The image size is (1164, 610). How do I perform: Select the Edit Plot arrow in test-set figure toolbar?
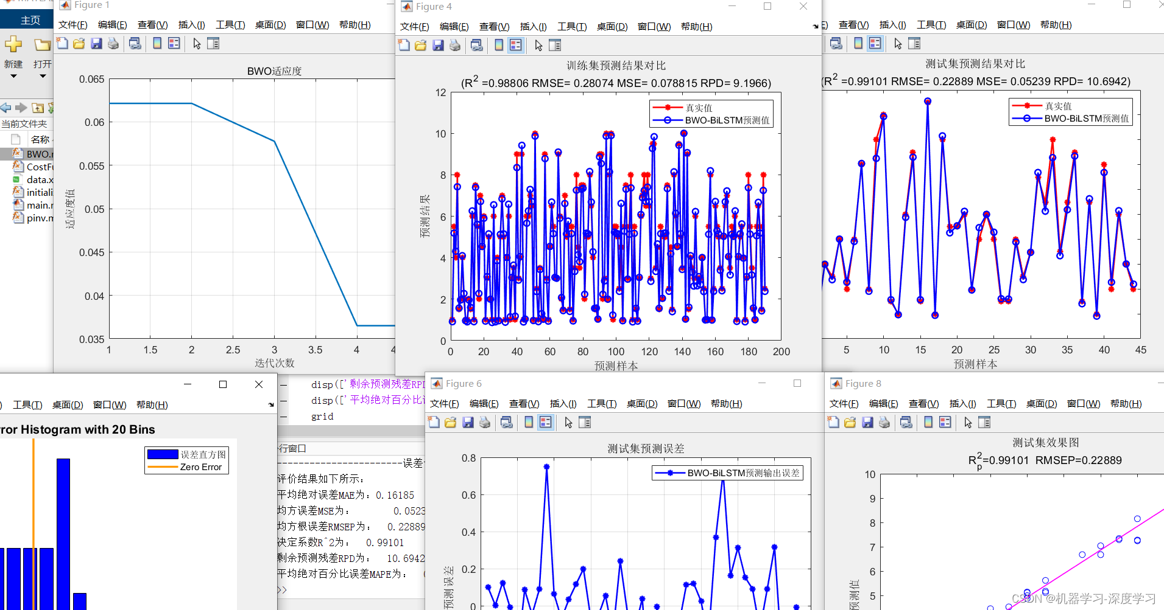pos(898,43)
